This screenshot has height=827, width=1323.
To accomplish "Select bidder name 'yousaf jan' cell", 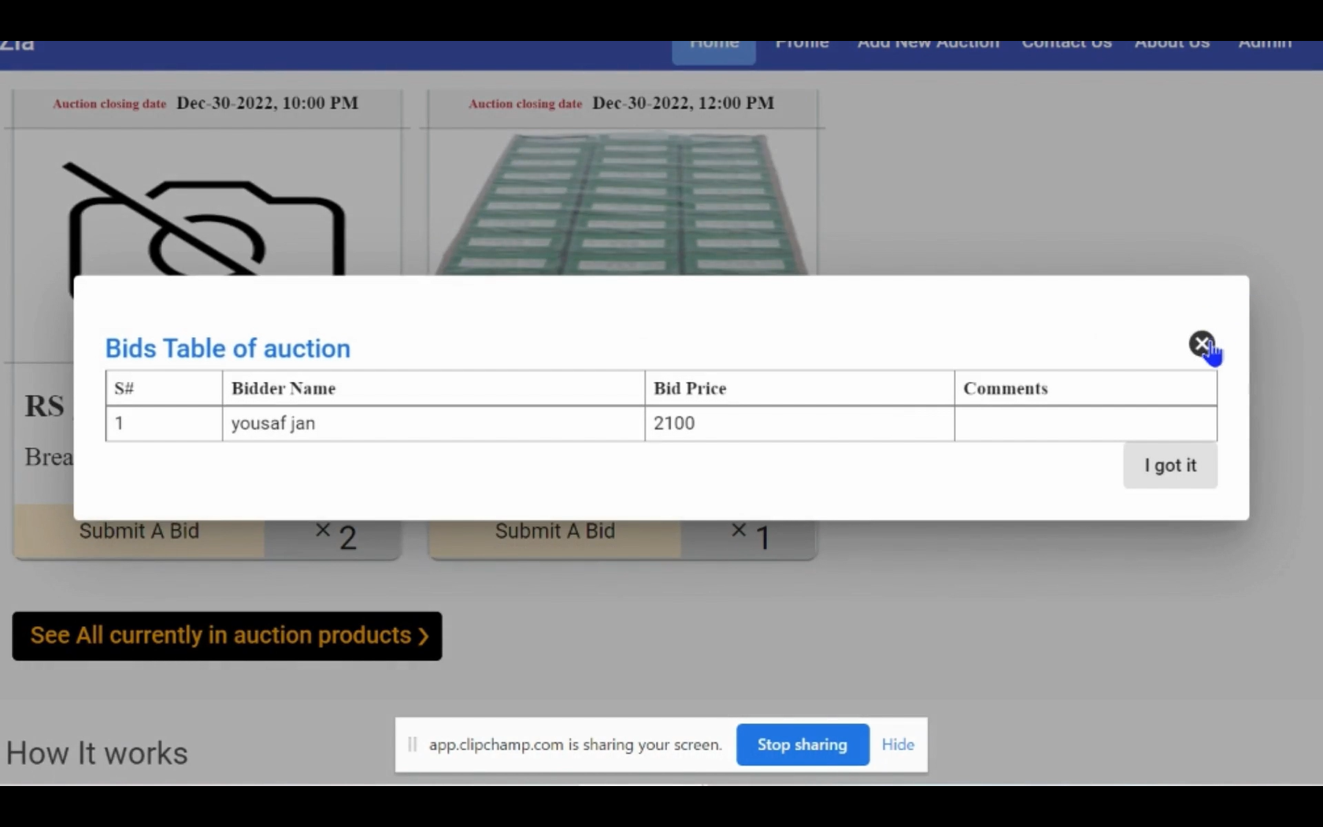I will tap(432, 424).
